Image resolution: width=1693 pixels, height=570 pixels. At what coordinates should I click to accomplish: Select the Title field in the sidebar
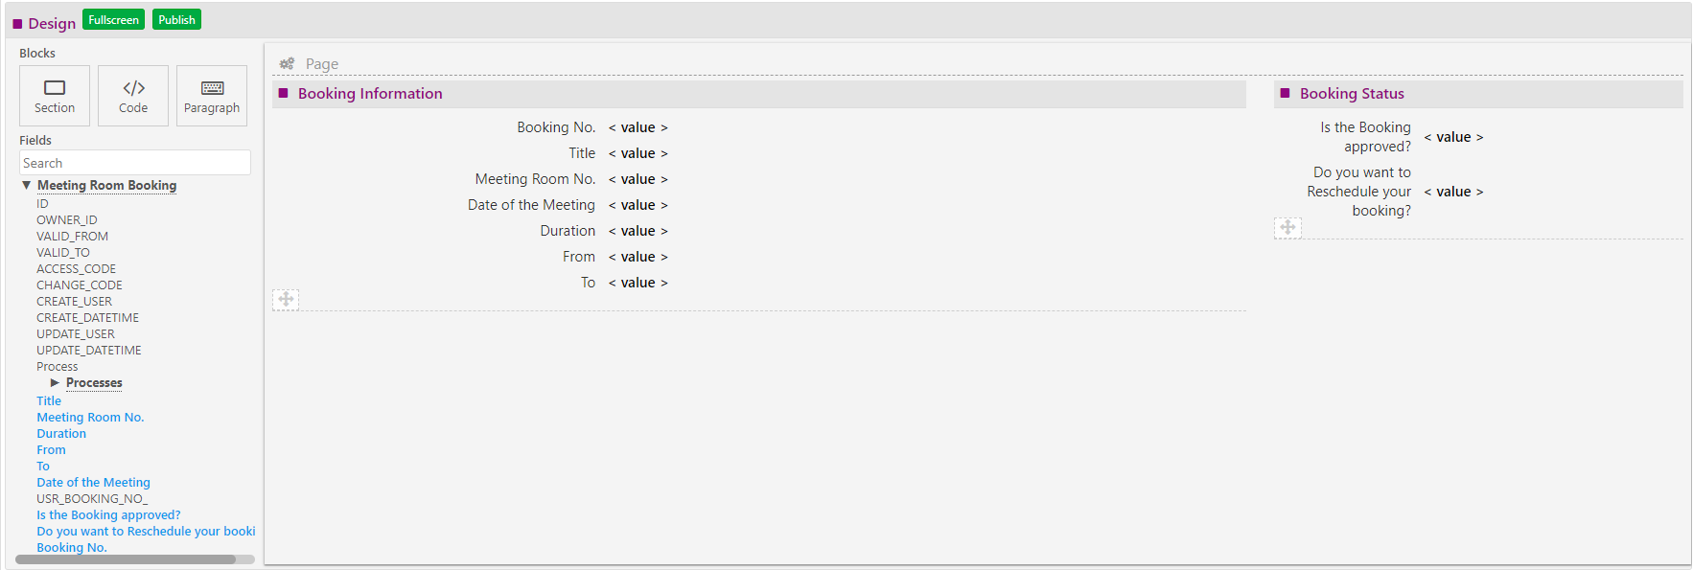[48, 400]
